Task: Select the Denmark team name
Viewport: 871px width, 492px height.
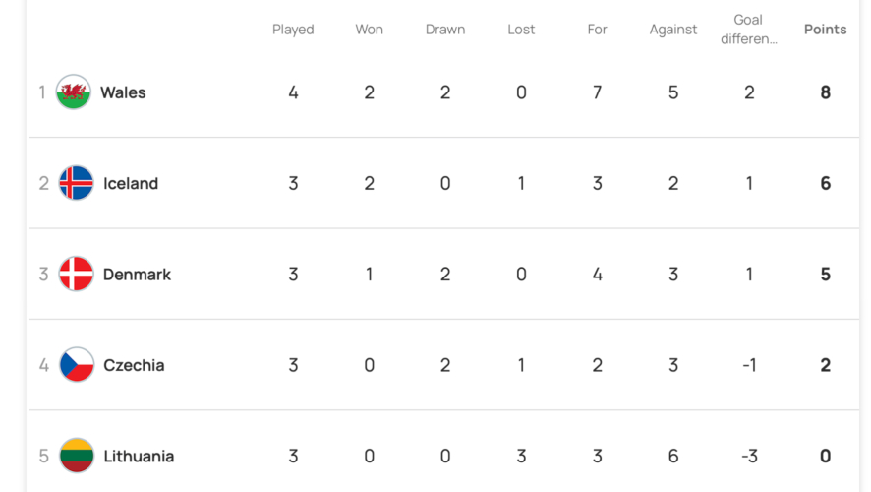Action: pyautogui.click(x=137, y=275)
